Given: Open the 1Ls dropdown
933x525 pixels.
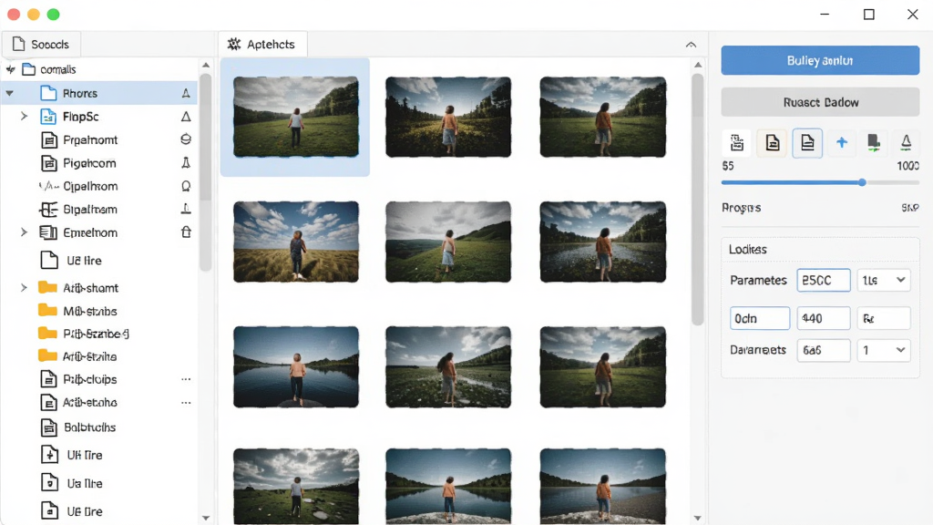Looking at the screenshot, I should point(884,281).
